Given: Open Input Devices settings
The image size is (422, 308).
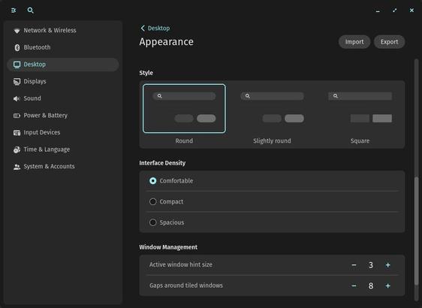Looking at the screenshot, I should pos(63,132).
